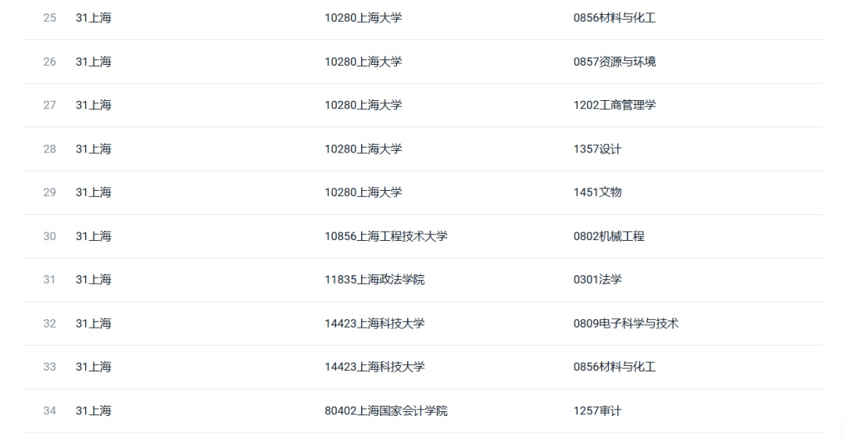Screen dimensions: 844x441
Task: Click 1202工商管理学 discipline cell
Action: pos(614,105)
